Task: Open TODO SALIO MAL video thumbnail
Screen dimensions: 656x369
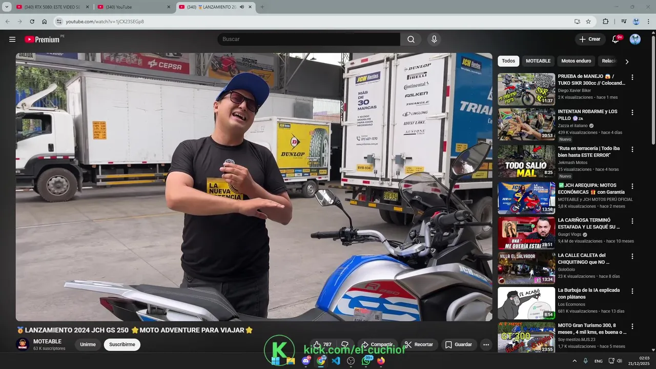Action: (x=526, y=161)
